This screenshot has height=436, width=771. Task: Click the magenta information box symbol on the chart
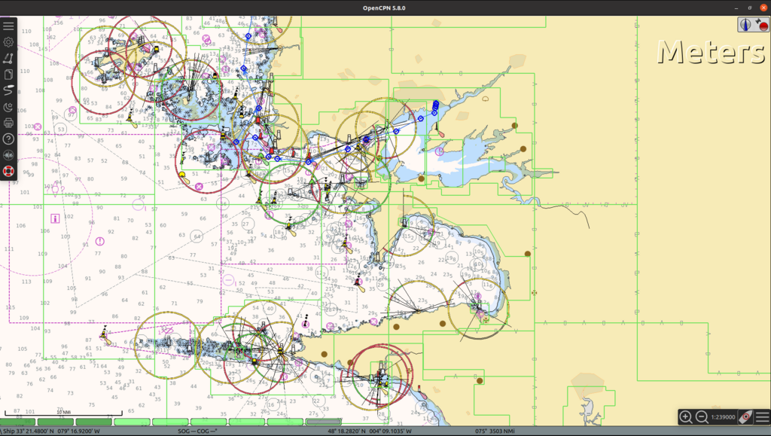pos(55,218)
